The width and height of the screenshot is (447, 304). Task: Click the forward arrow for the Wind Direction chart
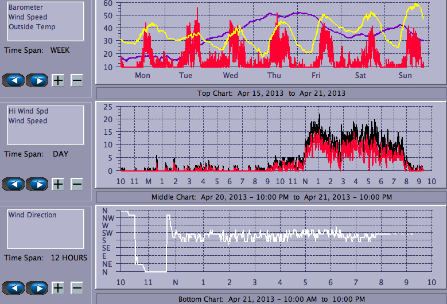click(37, 287)
